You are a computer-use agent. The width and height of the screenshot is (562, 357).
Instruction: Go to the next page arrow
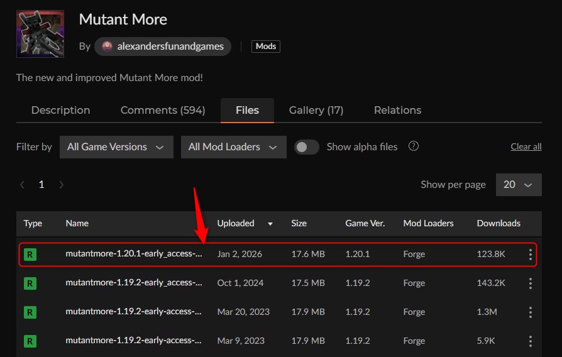(x=61, y=185)
